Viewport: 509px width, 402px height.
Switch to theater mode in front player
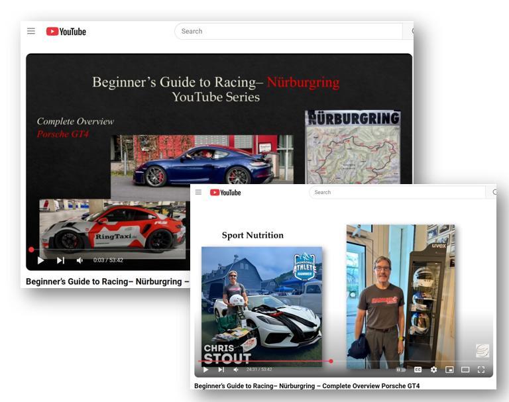465,370
